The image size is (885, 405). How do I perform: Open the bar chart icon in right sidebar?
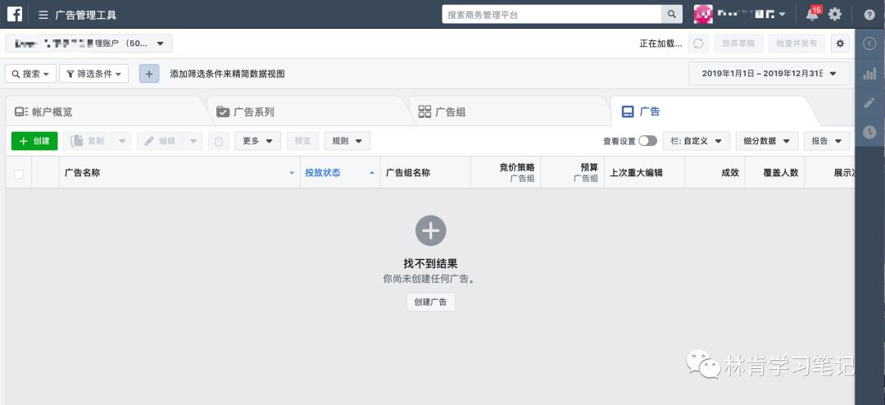(869, 74)
